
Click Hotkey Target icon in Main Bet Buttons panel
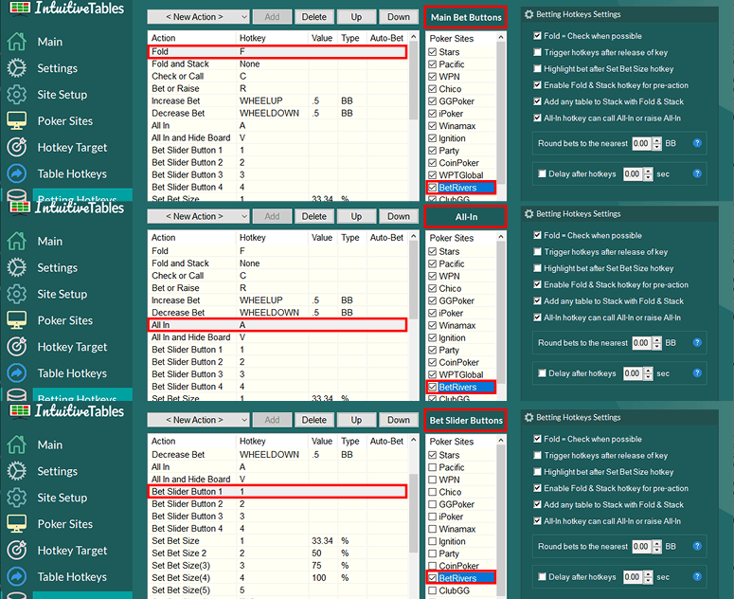pos(16,147)
